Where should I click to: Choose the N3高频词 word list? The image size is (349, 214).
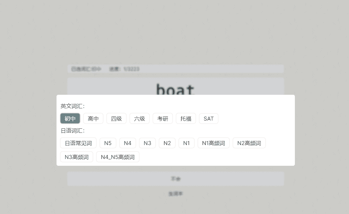76,157
